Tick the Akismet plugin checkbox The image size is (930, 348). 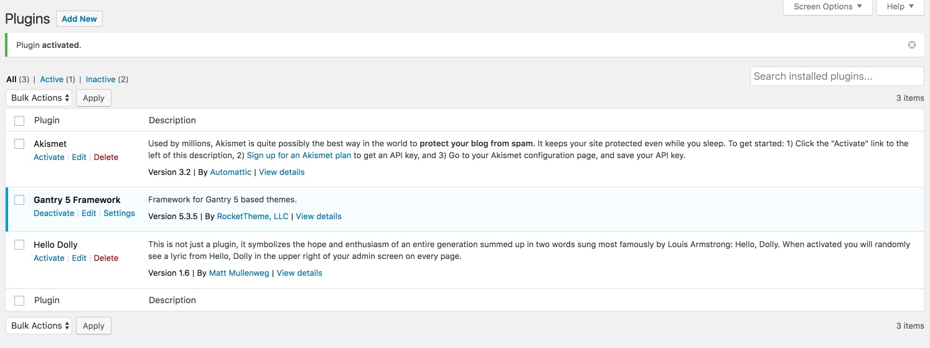click(19, 144)
